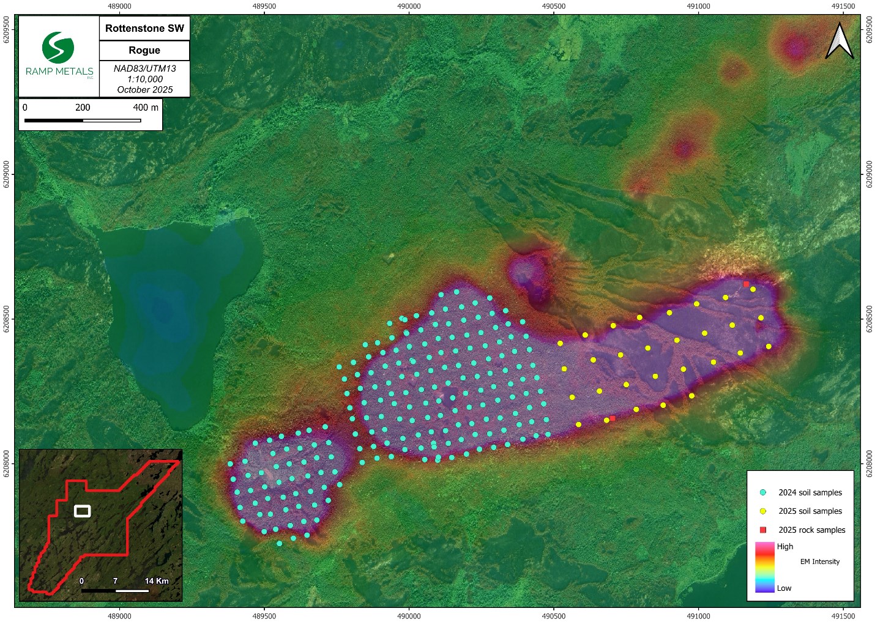Click the Ramp Metals green logo
Screen dimensions: 875x622
pos(58,48)
